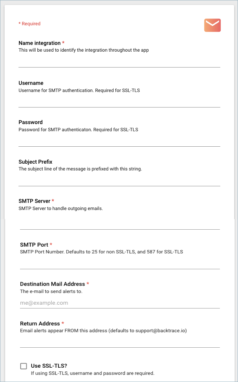Click the "SMTP Server" heading label
Image resolution: width=238 pixels, height=382 pixels.
(34, 201)
